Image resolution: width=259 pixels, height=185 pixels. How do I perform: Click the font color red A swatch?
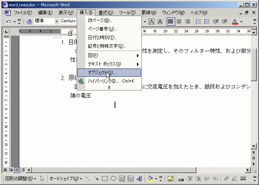235,21
